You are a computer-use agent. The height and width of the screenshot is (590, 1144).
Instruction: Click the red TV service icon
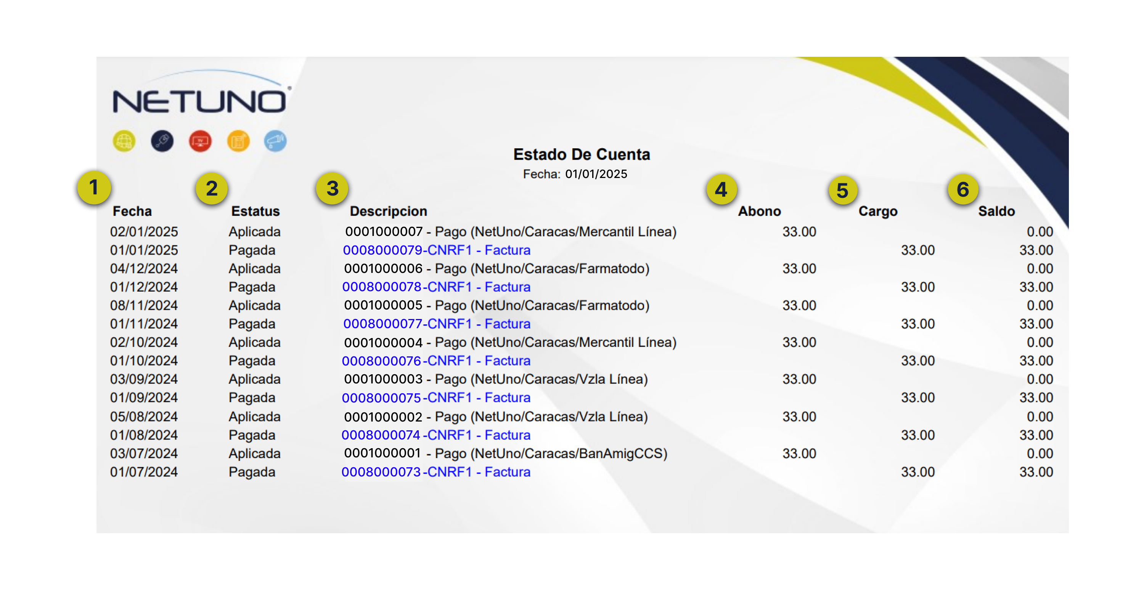coord(200,142)
